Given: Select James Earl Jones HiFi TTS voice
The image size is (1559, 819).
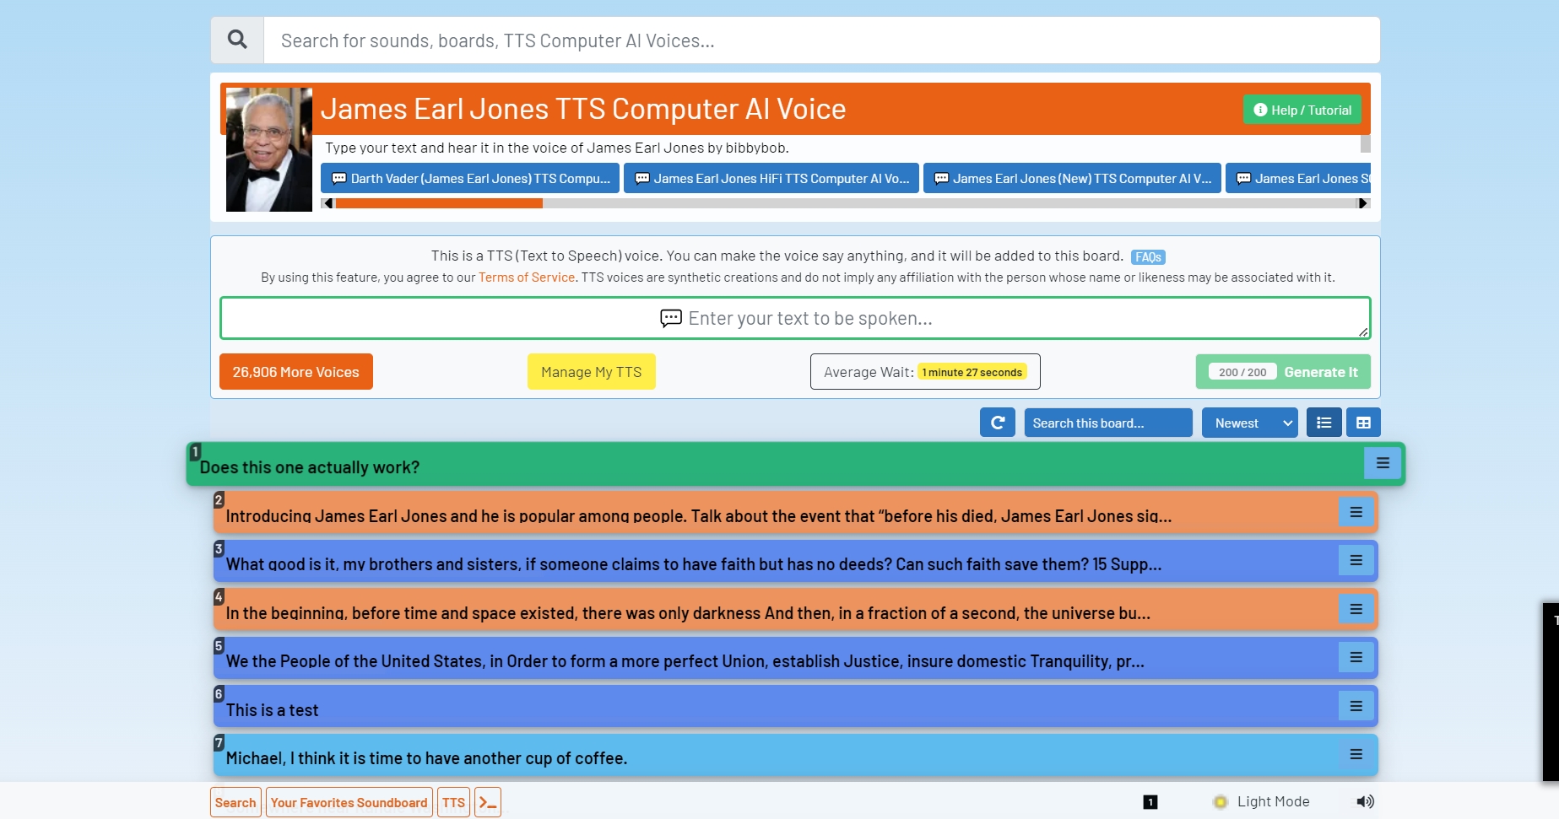Looking at the screenshot, I should coord(771,178).
